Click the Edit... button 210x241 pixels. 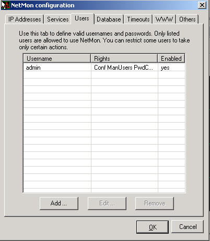[x=107, y=203]
